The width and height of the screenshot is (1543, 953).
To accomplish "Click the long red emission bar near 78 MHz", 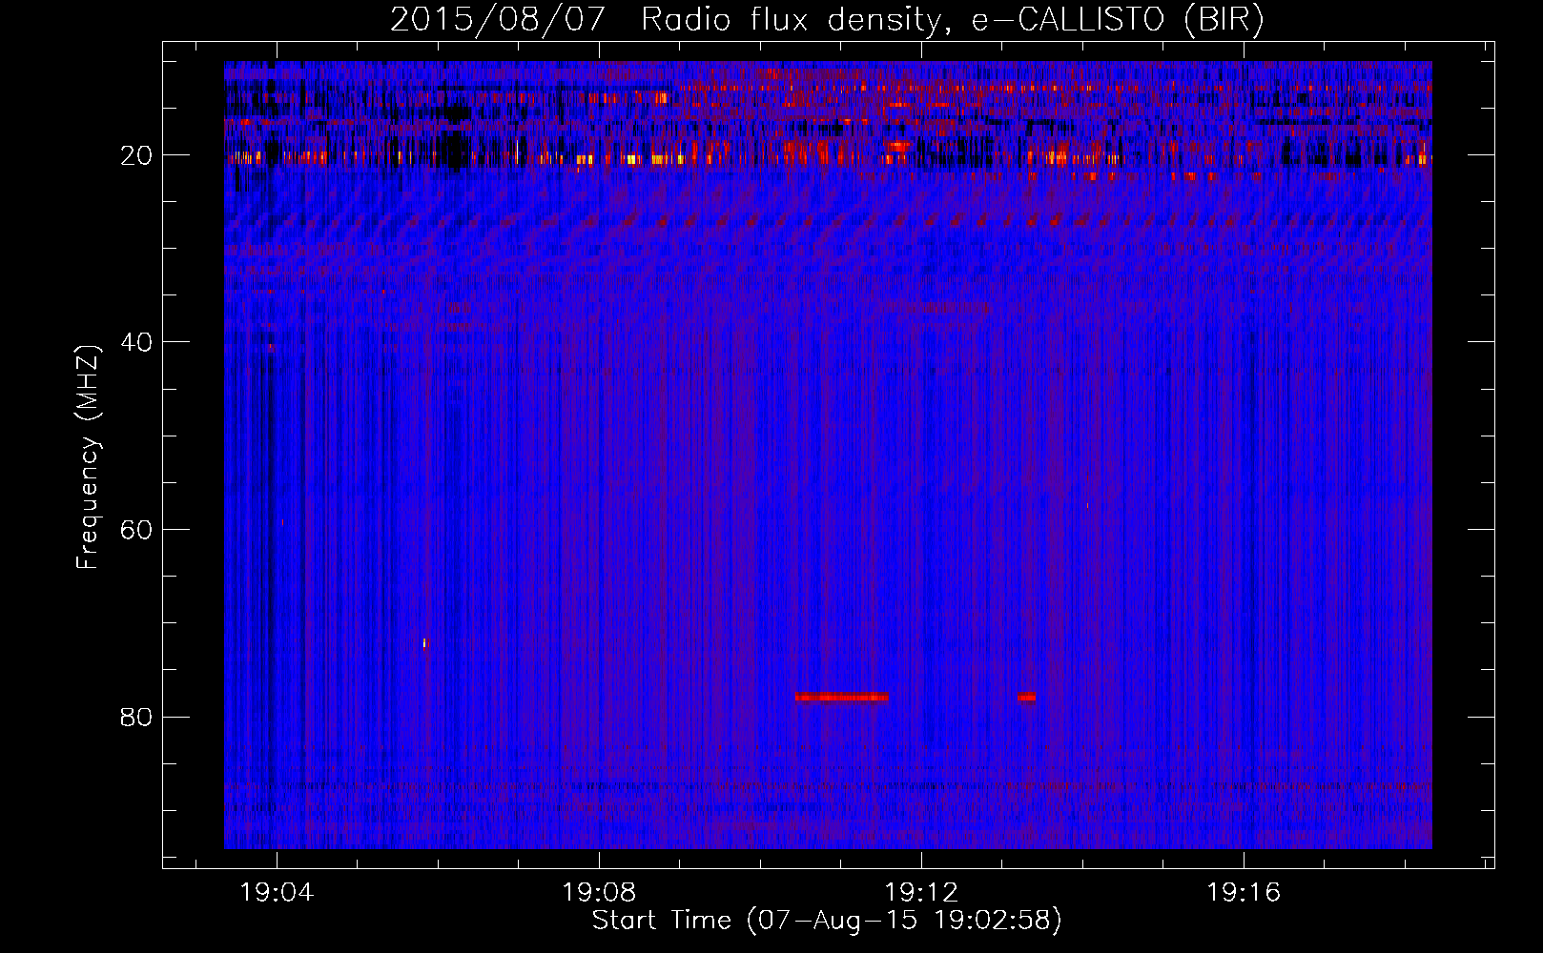I will tap(841, 697).
